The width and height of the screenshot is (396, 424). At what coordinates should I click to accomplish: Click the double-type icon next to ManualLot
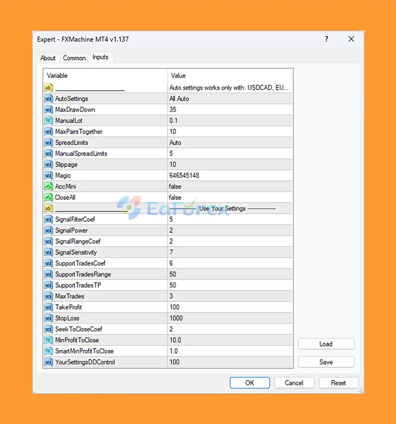tap(49, 121)
